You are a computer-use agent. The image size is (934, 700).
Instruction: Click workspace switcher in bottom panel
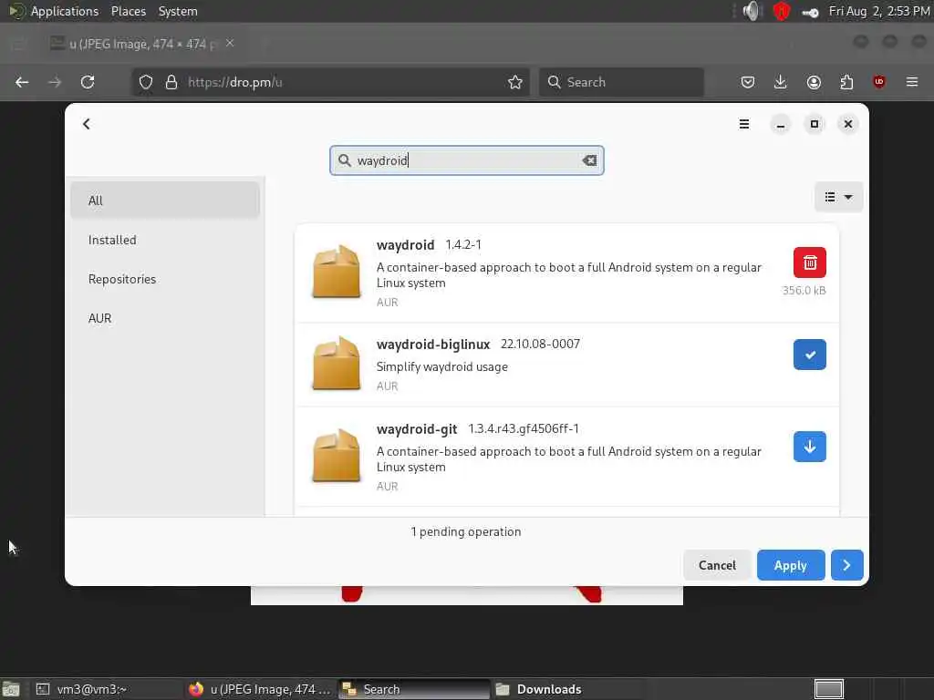(x=828, y=689)
